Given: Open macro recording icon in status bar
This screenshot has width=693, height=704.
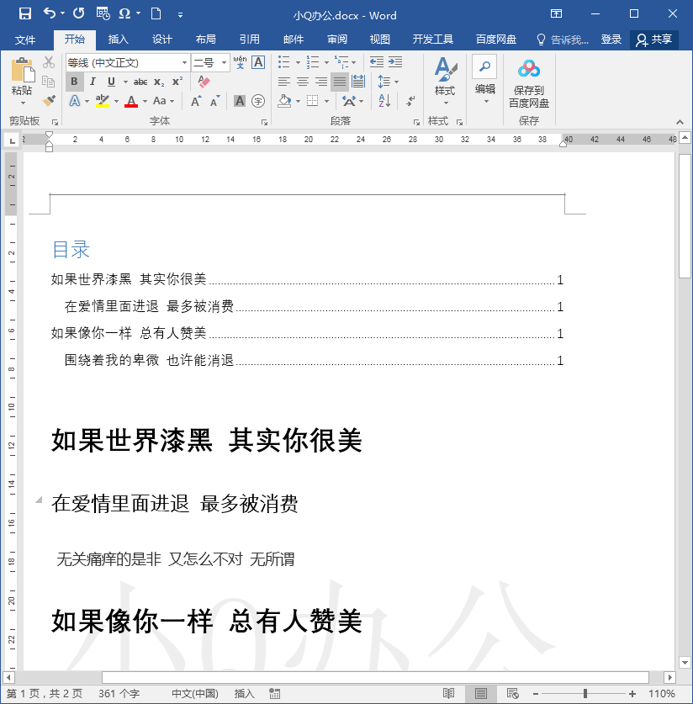Looking at the screenshot, I should (275, 693).
